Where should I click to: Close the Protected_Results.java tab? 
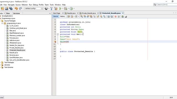123,13
